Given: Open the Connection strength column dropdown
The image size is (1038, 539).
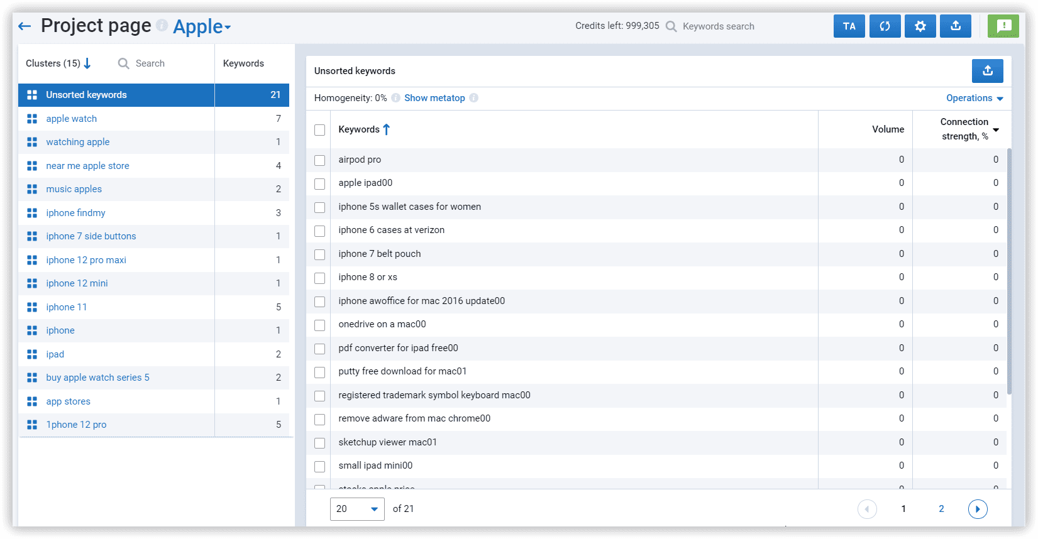Looking at the screenshot, I should [996, 130].
